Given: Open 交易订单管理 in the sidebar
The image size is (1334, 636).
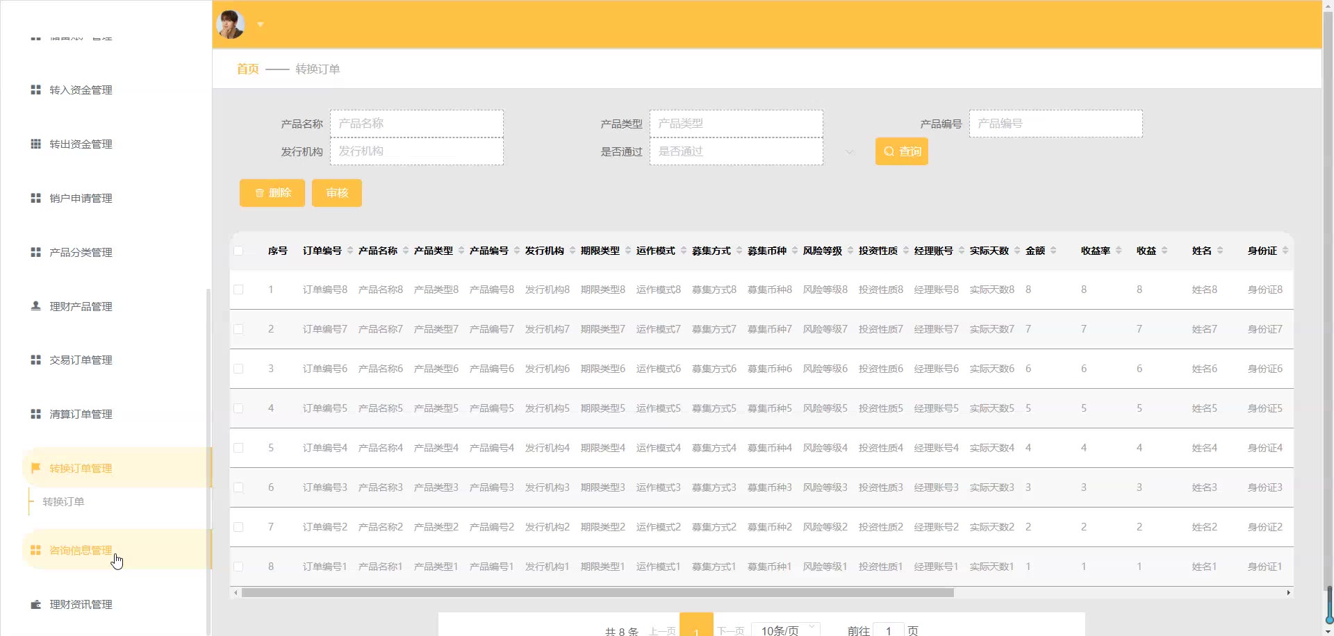Looking at the screenshot, I should pos(81,360).
